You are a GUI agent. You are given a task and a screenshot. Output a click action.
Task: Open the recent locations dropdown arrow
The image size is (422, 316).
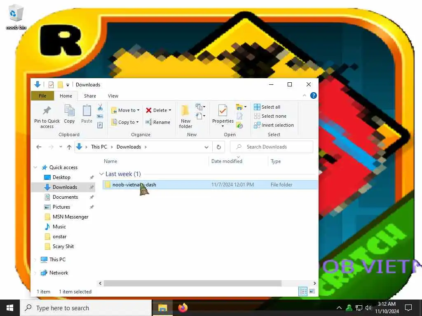click(61, 147)
